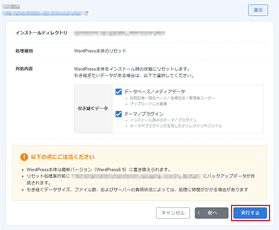This screenshot has width=279, height=230.
Task: Click the テーマ／プラグイン label text
Action: [143, 114]
